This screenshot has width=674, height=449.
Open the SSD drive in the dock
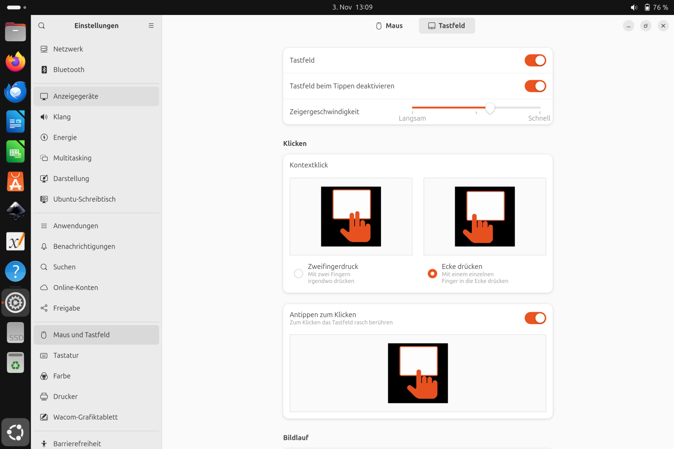[x=15, y=333]
